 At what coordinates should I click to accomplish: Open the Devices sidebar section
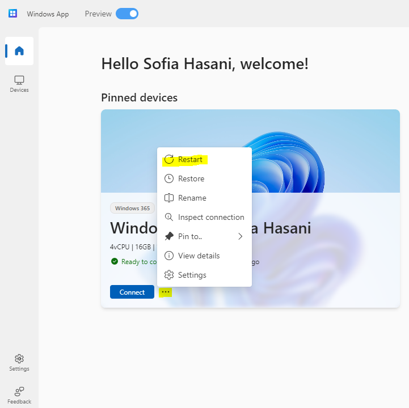click(x=19, y=84)
